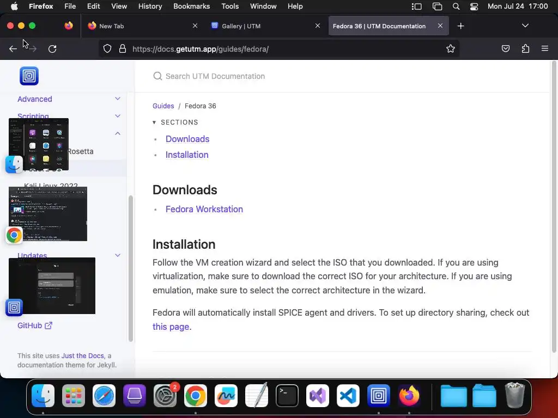Click the sidebar navigation scrollbar
This screenshot has height=418, width=558.
131,268
